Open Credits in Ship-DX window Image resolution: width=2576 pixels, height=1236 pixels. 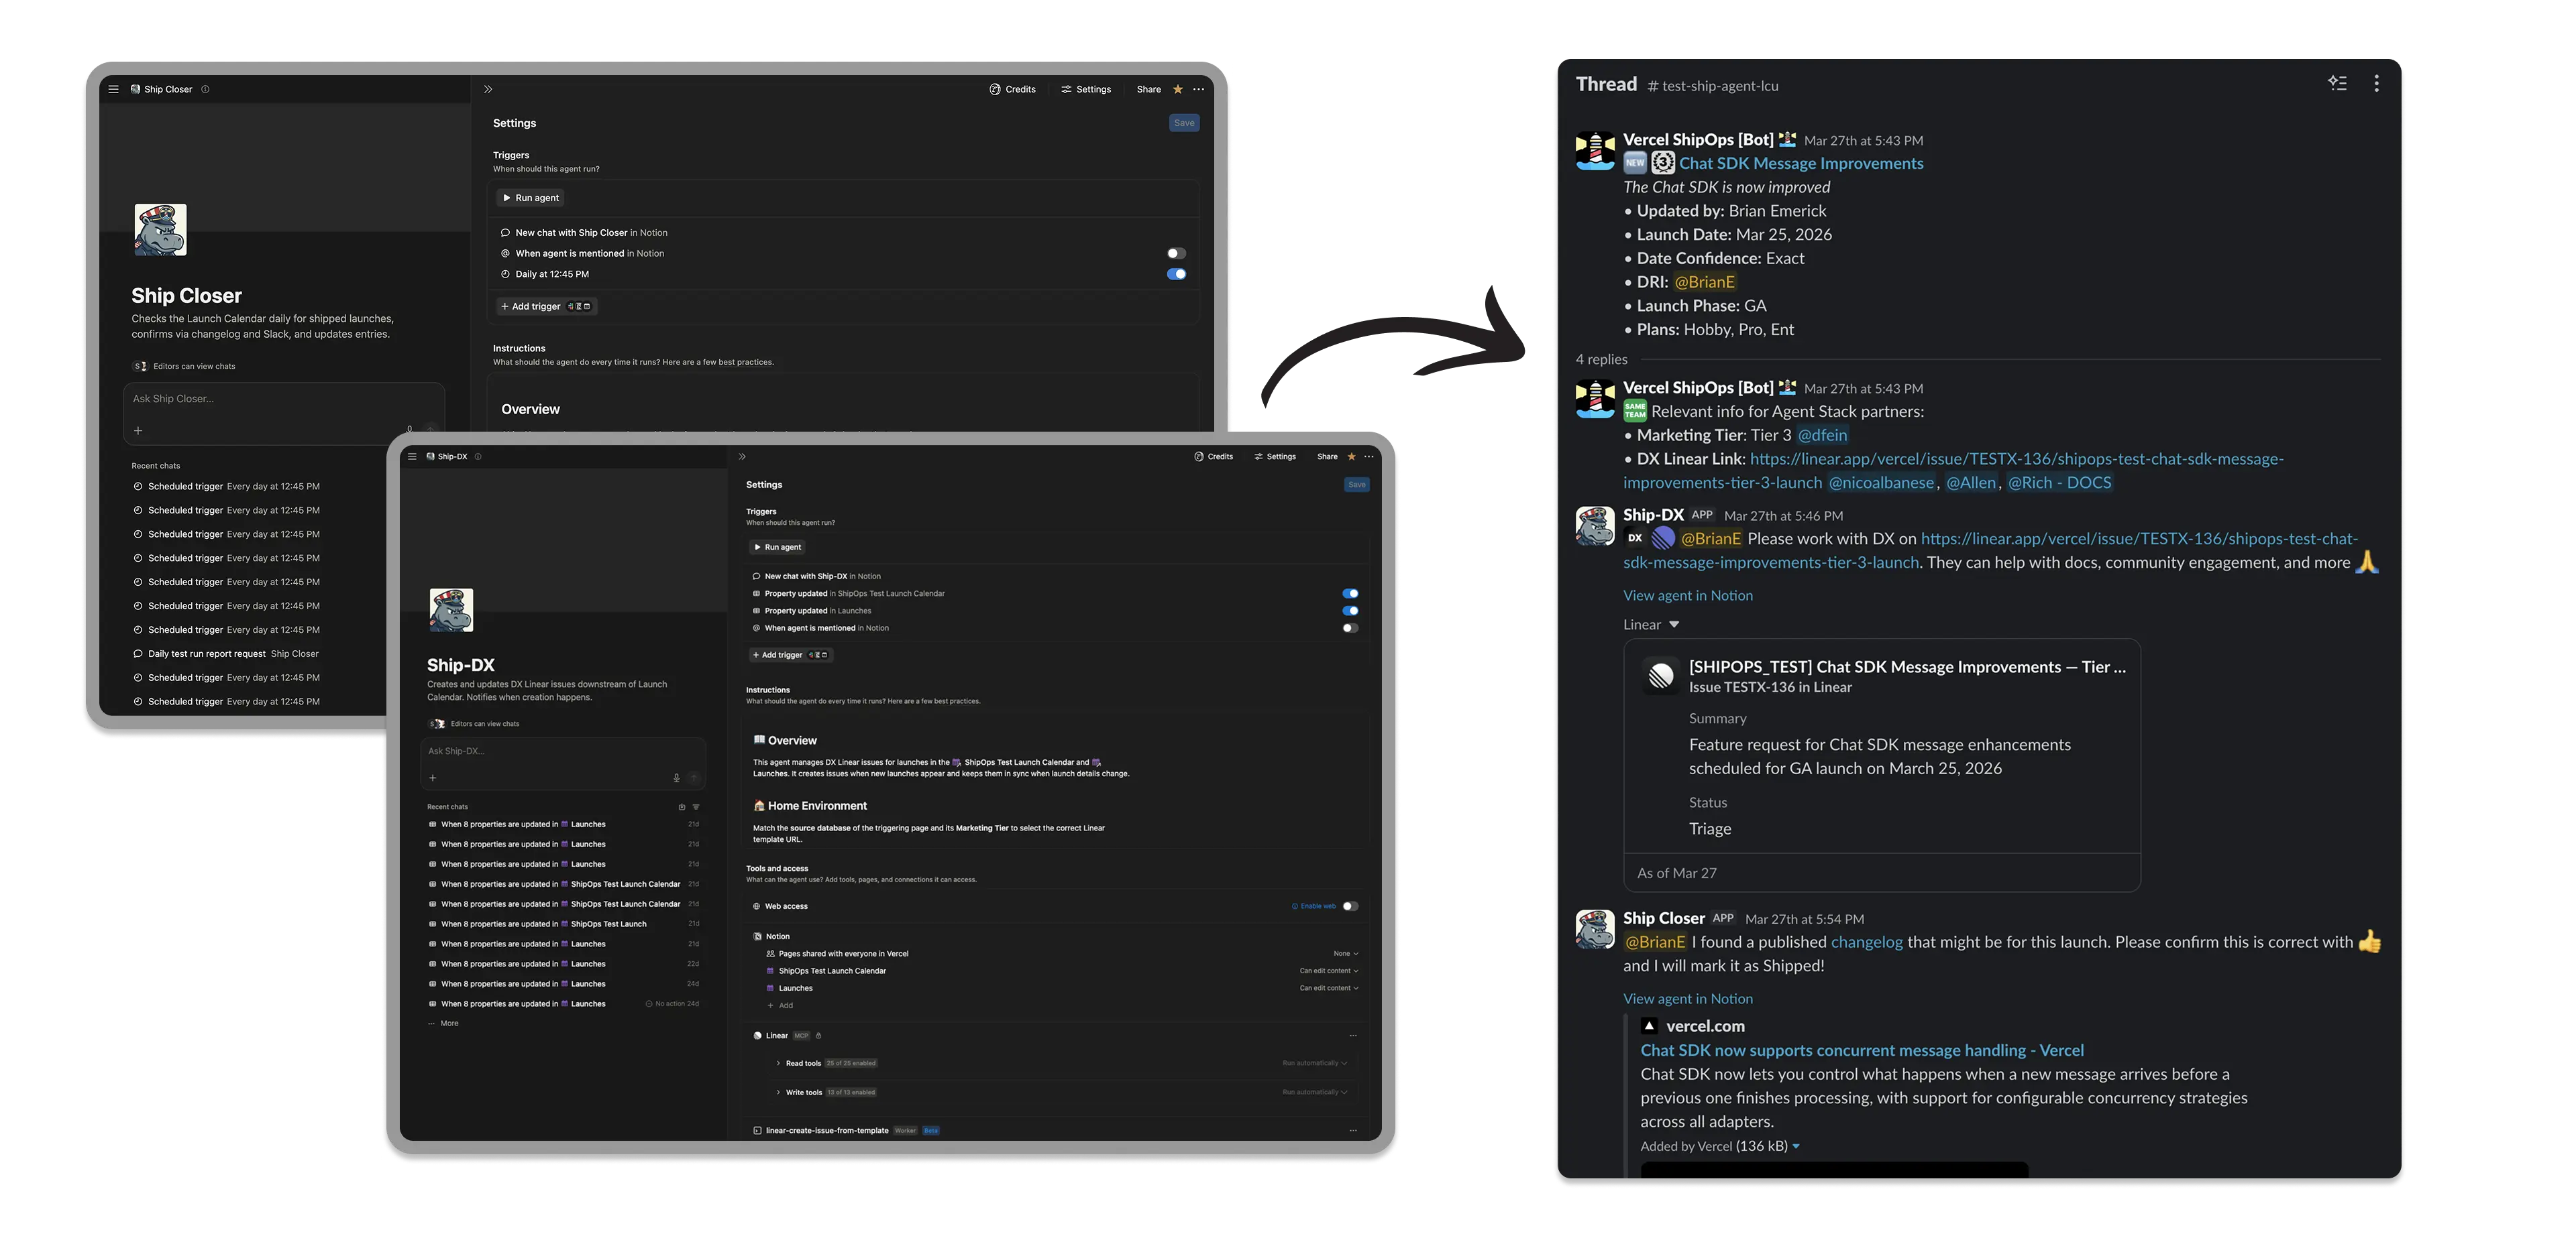(x=1214, y=456)
